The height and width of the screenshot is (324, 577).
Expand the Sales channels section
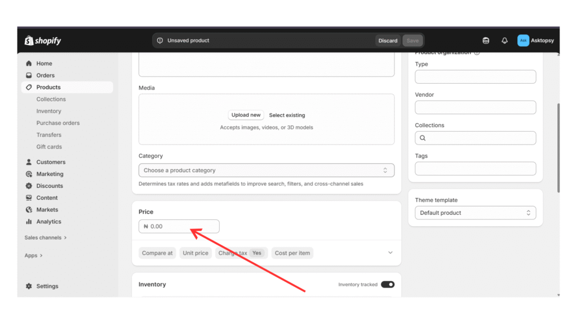pos(45,238)
